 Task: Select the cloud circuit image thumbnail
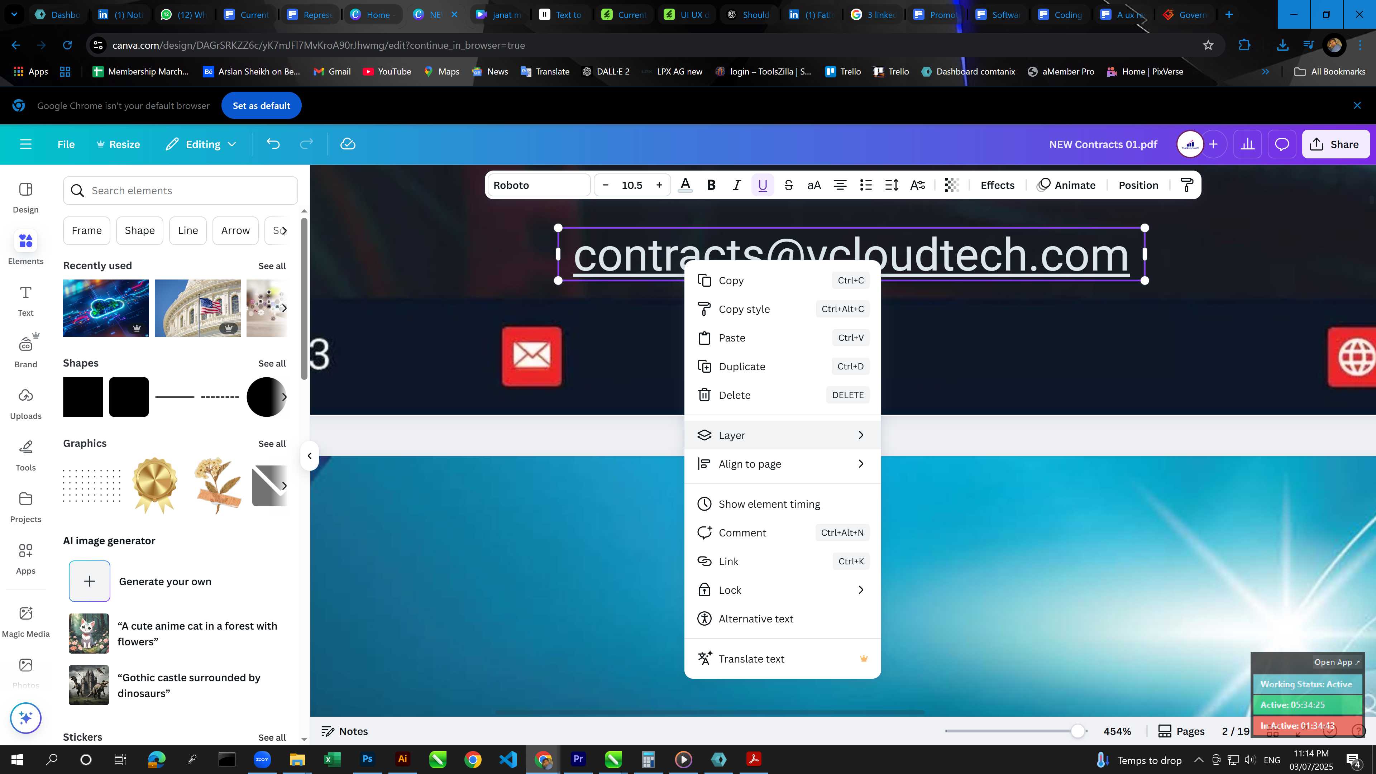click(x=106, y=308)
